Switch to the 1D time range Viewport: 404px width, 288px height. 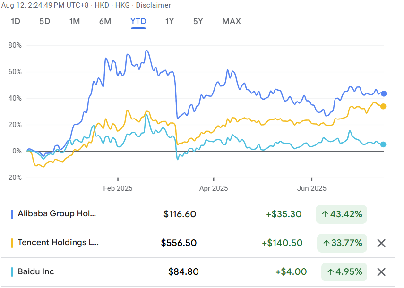pyautogui.click(x=16, y=21)
